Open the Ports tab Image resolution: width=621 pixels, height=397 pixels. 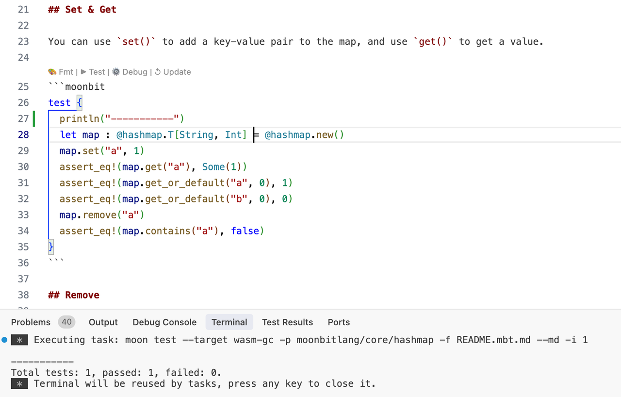[339, 322]
